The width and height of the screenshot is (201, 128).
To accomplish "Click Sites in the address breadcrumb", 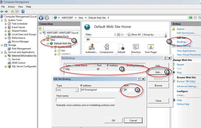I will pos(81,18).
